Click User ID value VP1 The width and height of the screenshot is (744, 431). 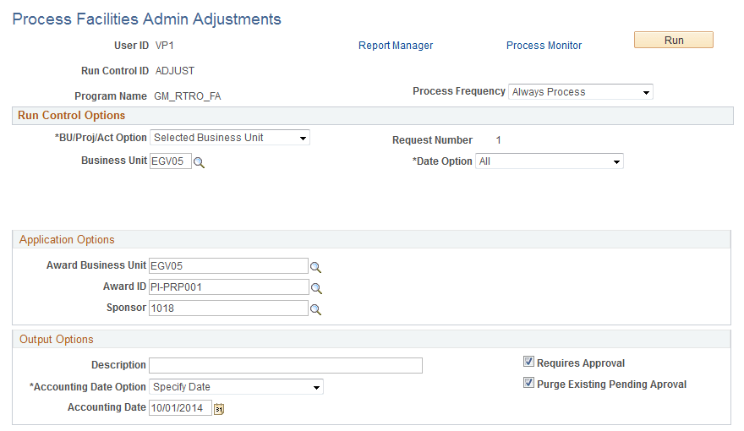164,46
